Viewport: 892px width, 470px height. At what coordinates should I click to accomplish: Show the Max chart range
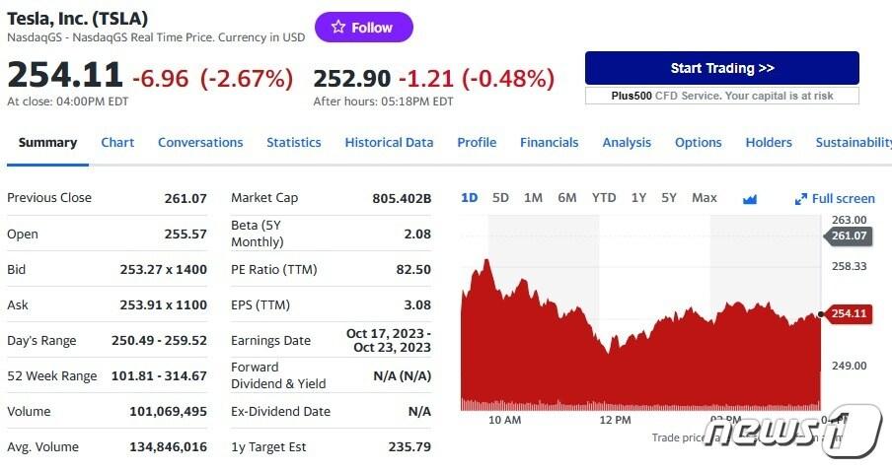pyautogui.click(x=705, y=198)
